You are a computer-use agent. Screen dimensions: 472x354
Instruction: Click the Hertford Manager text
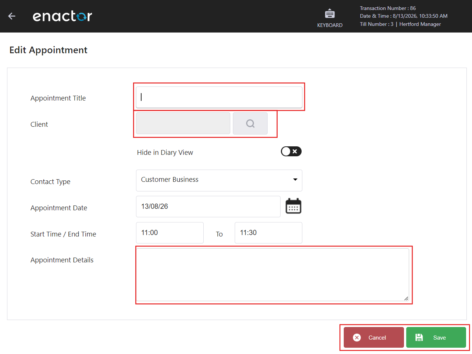(x=420, y=24)
